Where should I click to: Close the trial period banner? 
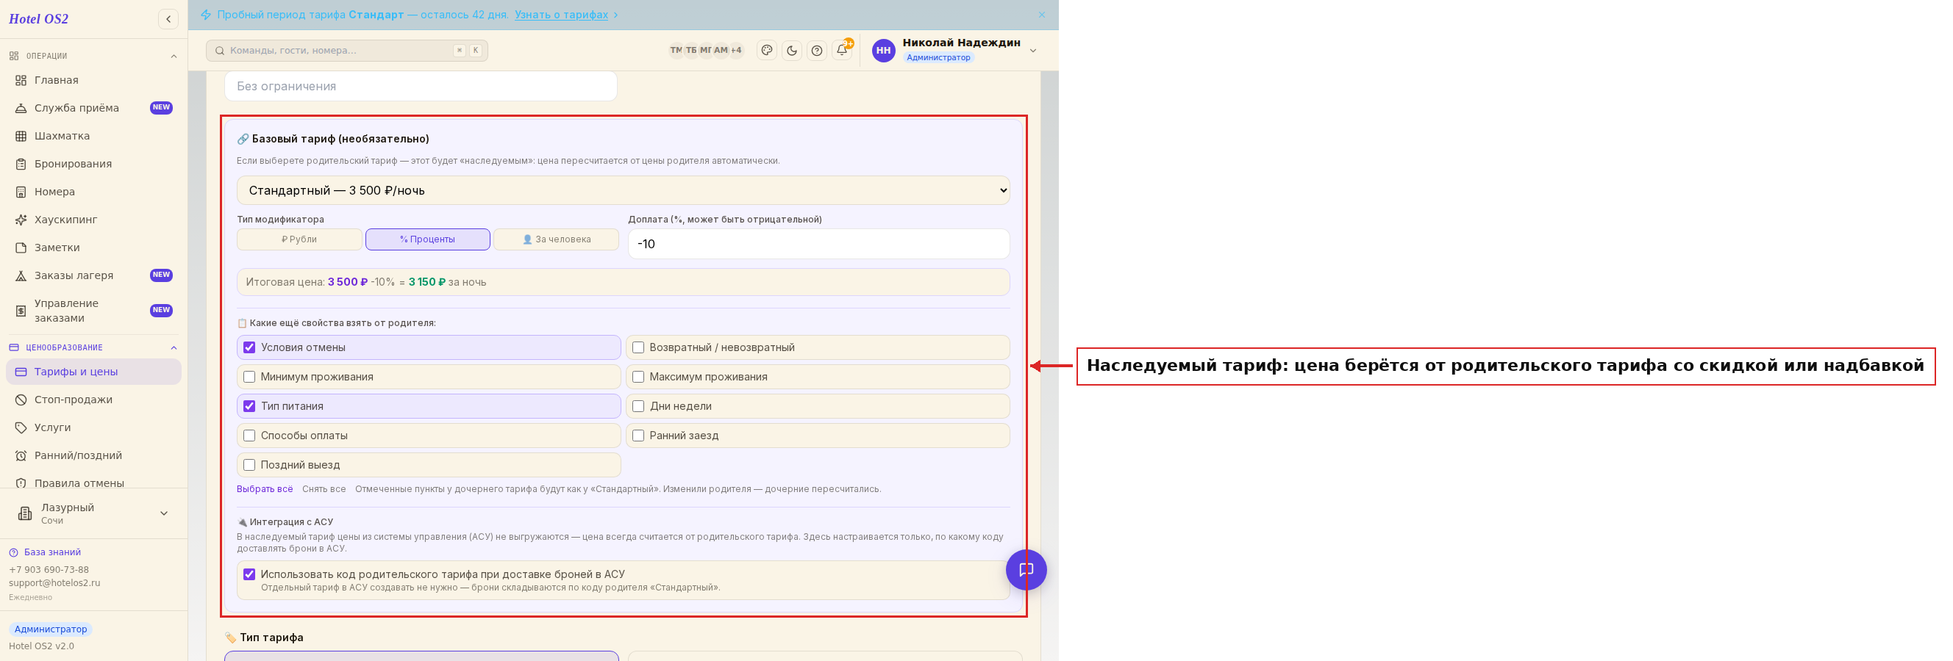coord(1042,15)
